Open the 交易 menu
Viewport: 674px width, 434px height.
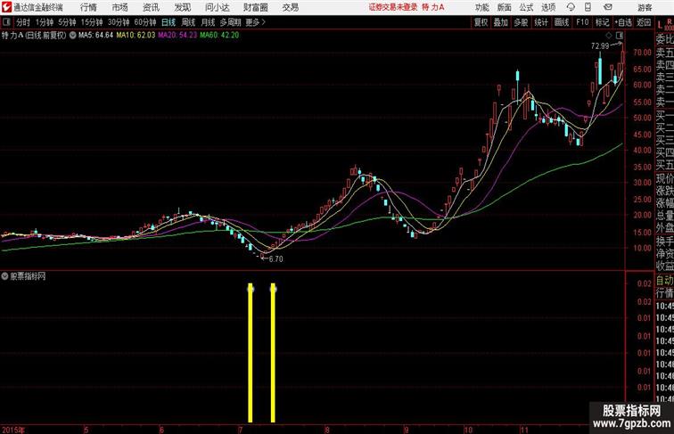click(x=290, y=7)
